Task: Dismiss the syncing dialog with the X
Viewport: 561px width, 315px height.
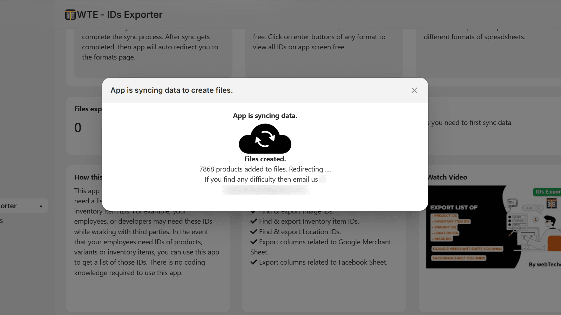Action: 414,90
